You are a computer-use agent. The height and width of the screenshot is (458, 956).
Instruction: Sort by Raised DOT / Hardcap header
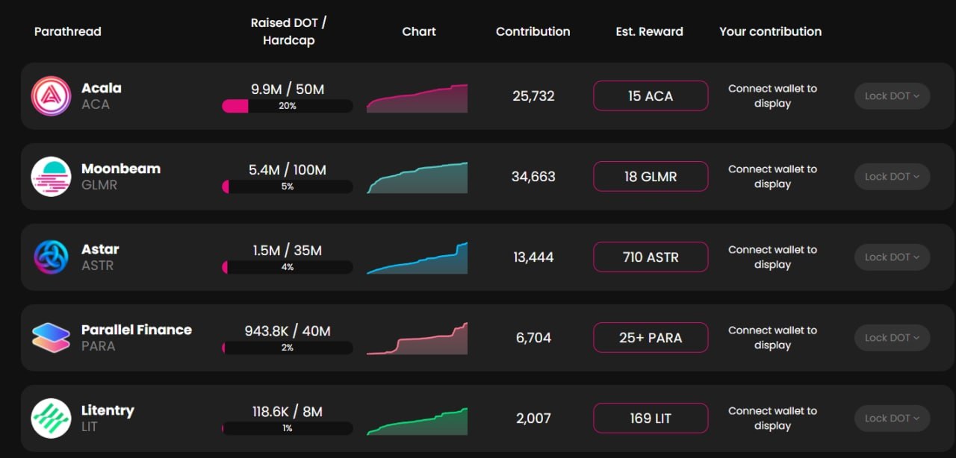288,31
